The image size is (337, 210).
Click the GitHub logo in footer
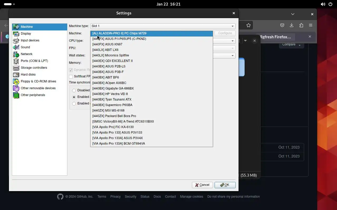tap(60, 197)
